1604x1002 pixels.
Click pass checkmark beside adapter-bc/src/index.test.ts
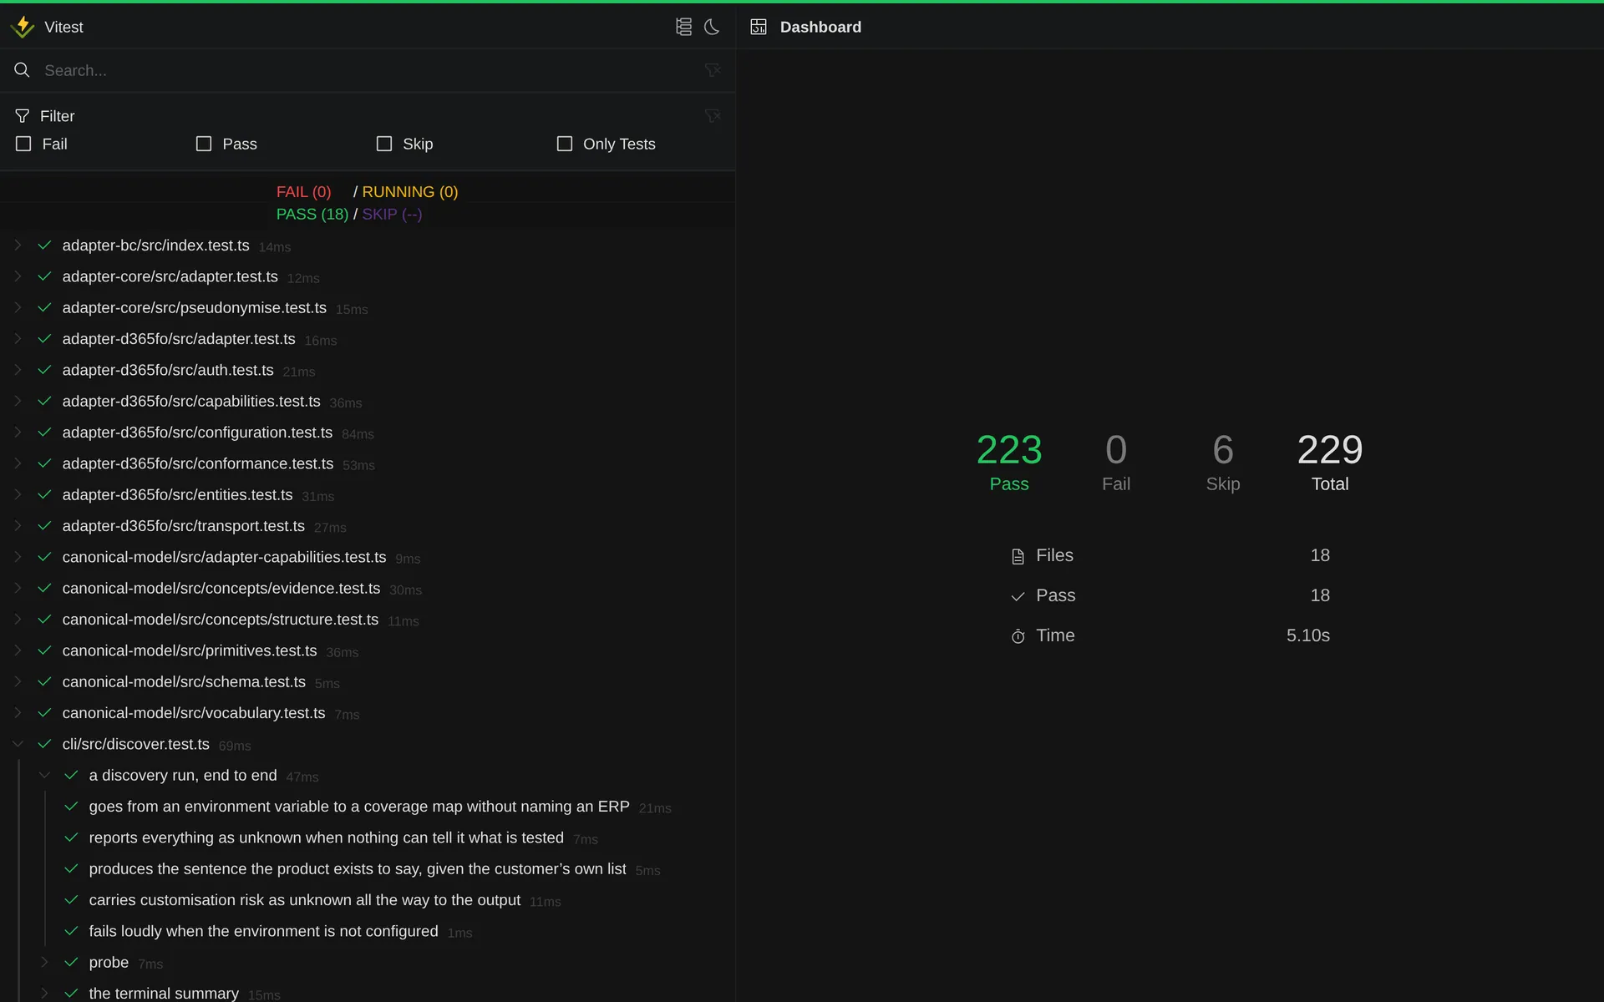pos(45,245)
